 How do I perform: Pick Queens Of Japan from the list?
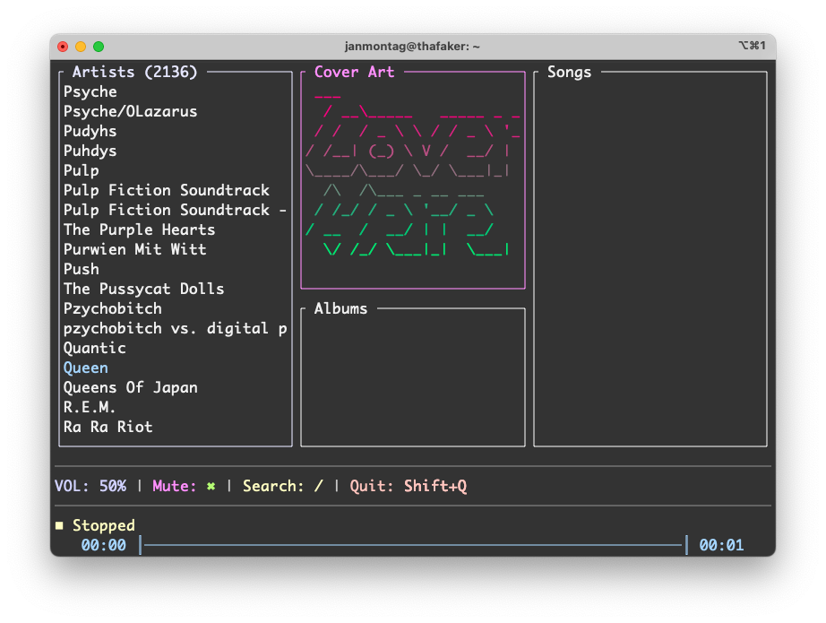[x=131, y=387]
